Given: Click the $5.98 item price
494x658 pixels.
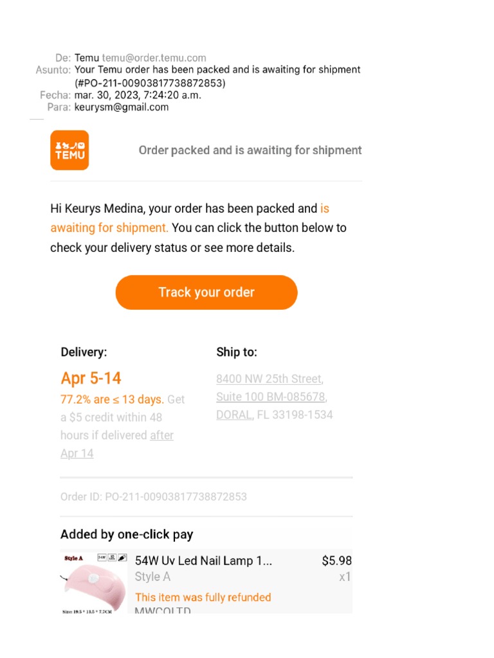Looking at the screenshot, I should (x=336, y=561).
